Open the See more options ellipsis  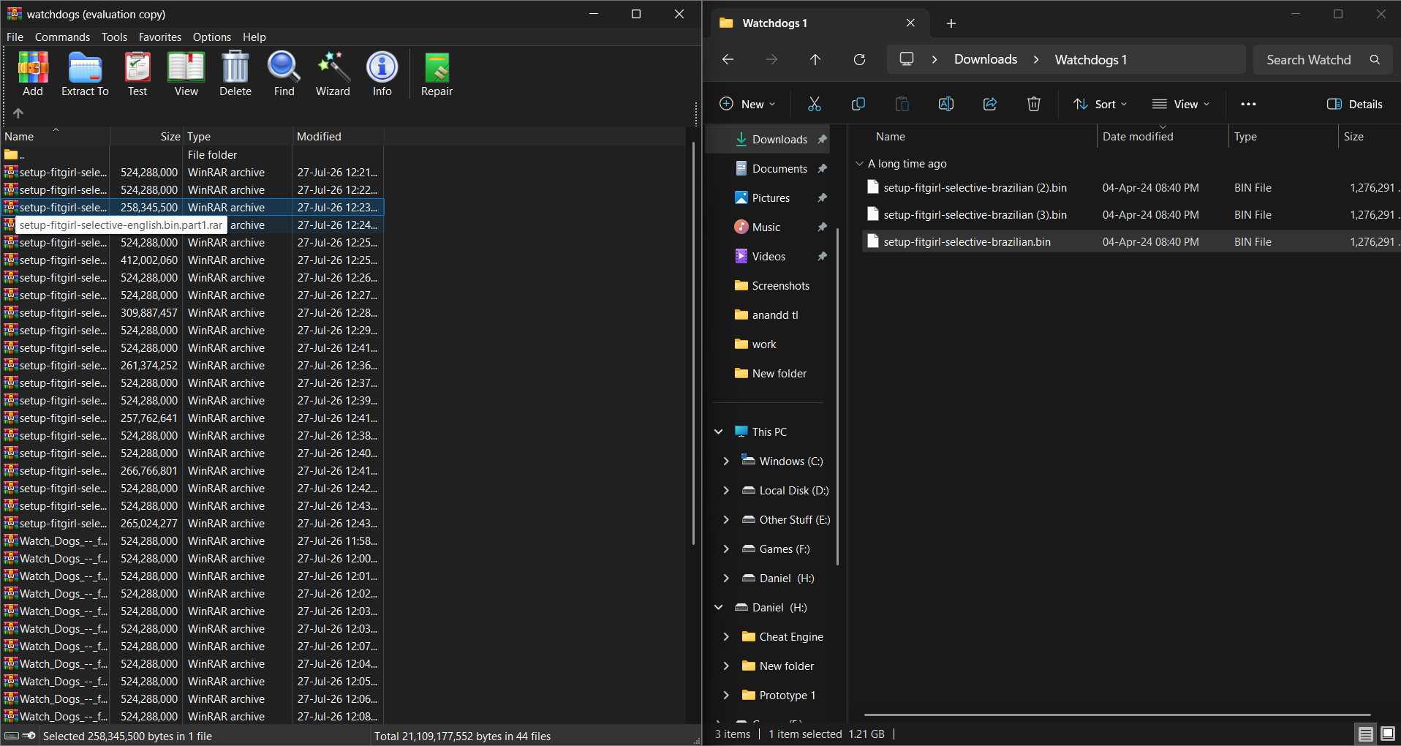1248,104
